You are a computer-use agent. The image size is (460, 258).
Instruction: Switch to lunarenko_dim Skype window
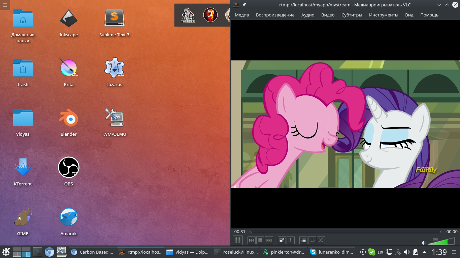coord(332,252)
